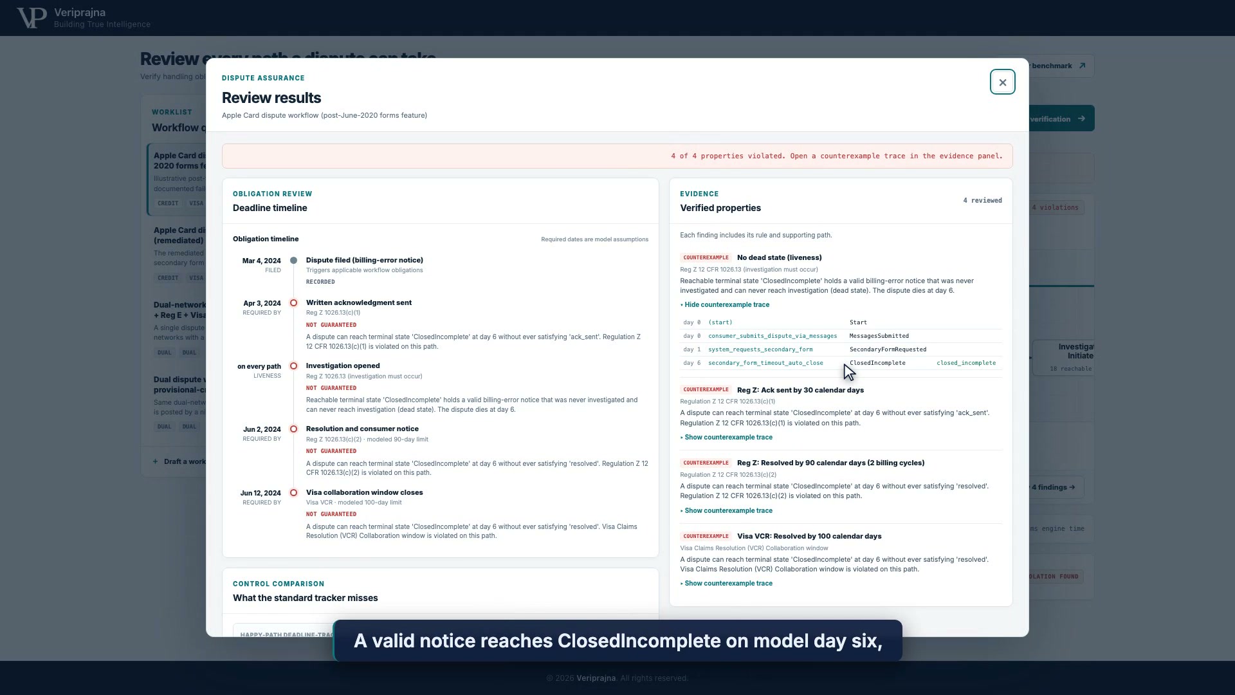1235x695 pixels.
Task: Click COUNTEREXAMPLE badge for Visa VCR
Action: [706, 537]
